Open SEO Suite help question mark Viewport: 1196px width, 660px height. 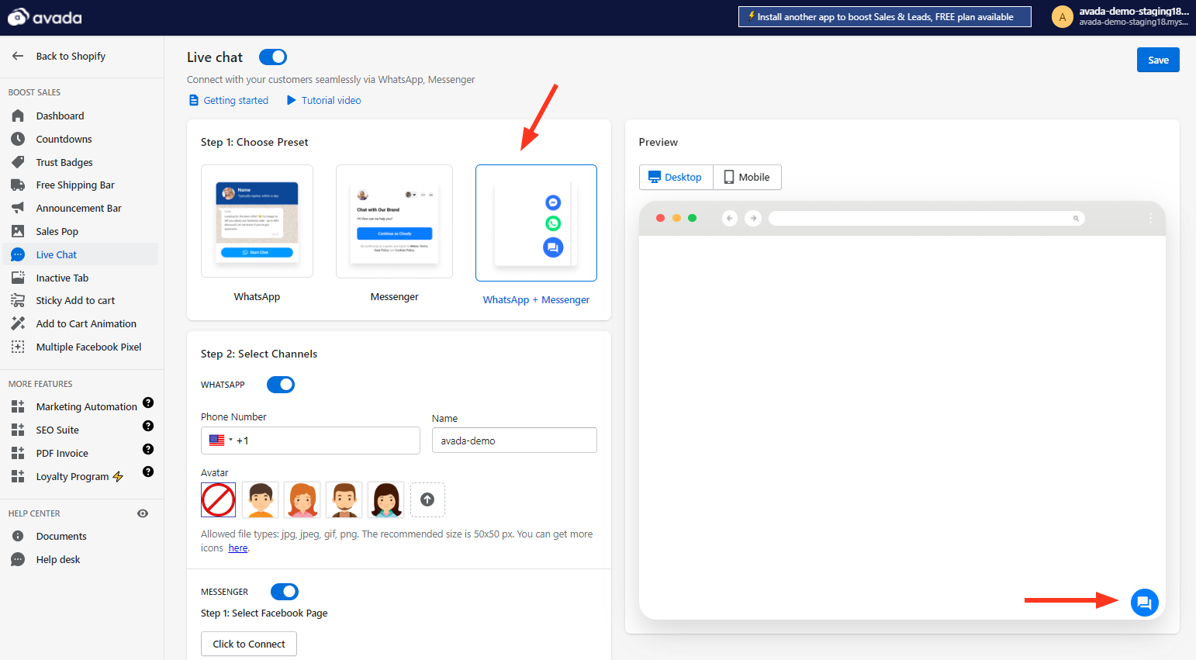(x=148, y=426)
